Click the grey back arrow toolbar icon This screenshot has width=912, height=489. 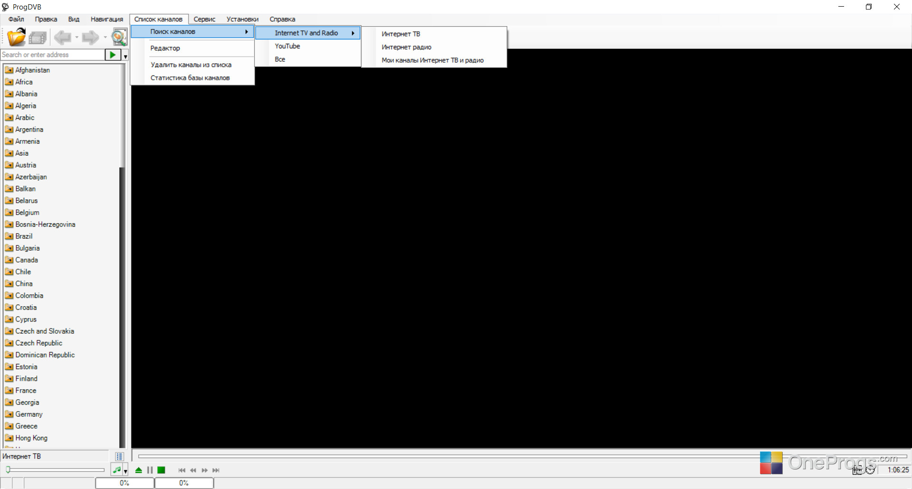click(x=63, y=37)
